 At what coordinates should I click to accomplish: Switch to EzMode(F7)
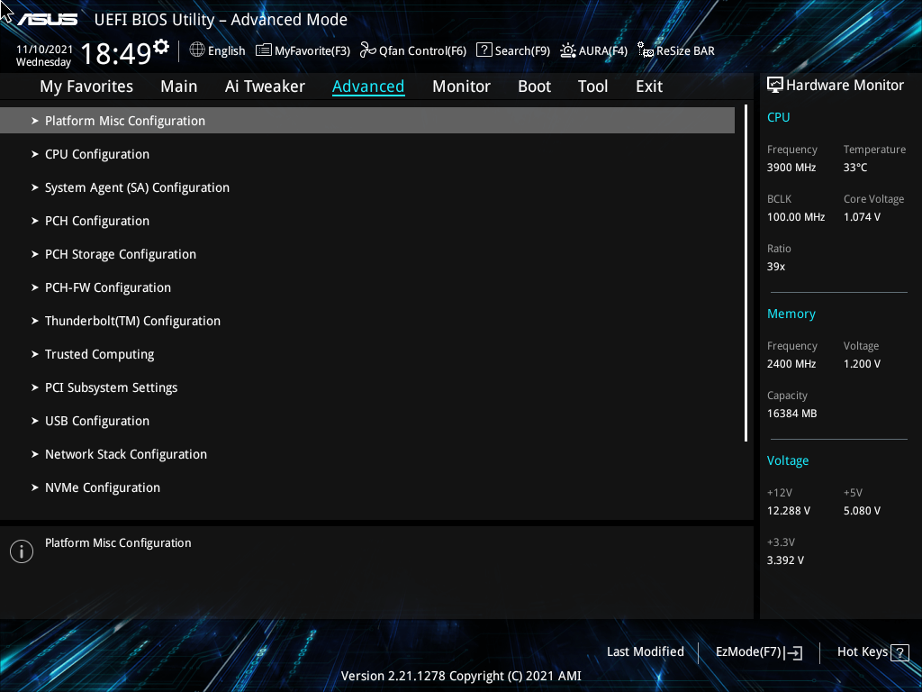pyautogui.click(x=748, y=652)
